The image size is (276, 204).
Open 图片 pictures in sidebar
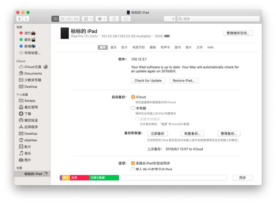[25, 160]
